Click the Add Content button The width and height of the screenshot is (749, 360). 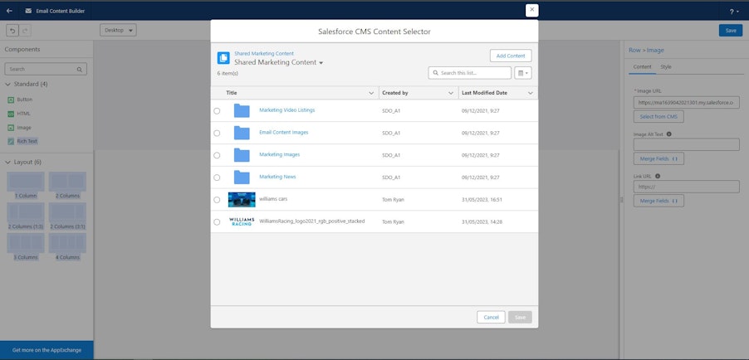(511, 56)
